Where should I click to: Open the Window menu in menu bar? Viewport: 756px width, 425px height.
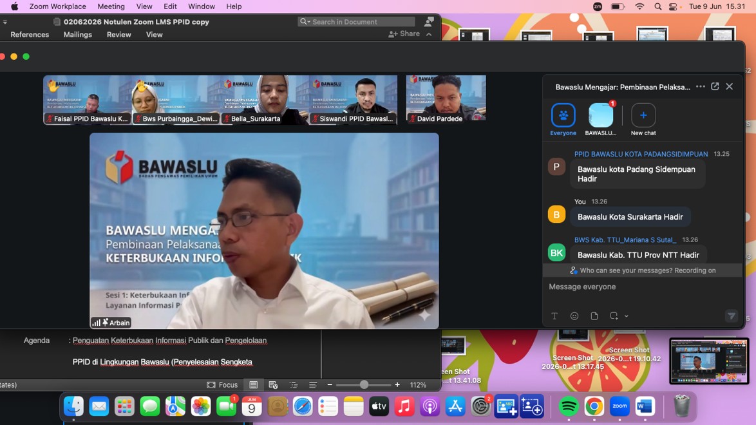point(202,6)
